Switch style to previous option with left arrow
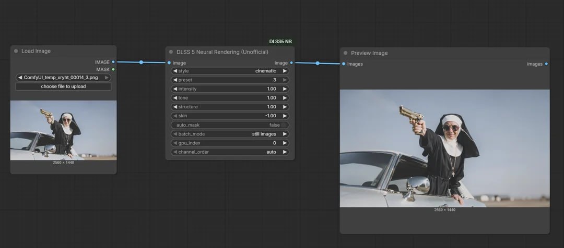This screenshot has width=564, height=248. 175,71
